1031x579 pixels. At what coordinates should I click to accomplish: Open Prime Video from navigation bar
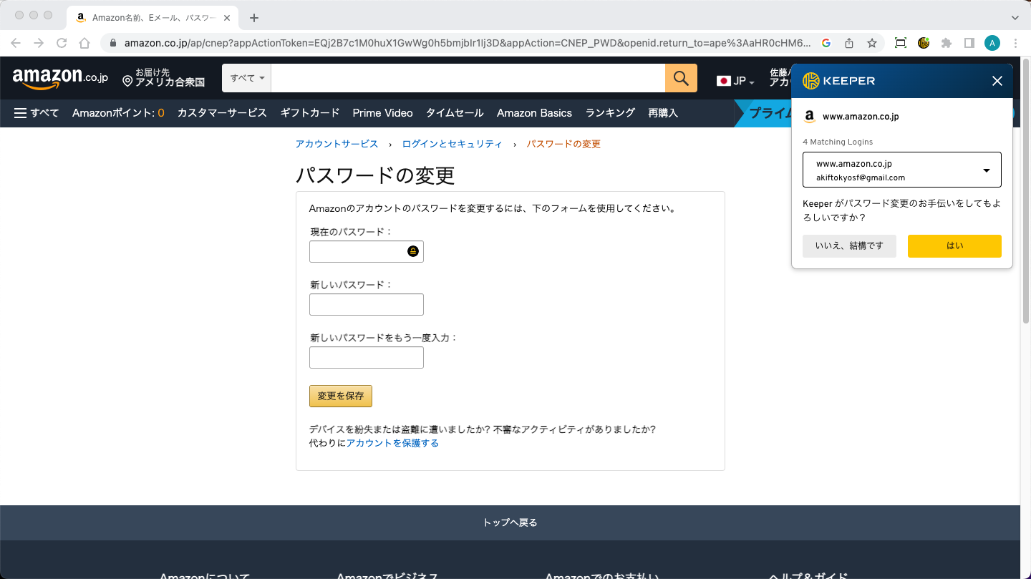pyautogui.click(x=382, y=113)
